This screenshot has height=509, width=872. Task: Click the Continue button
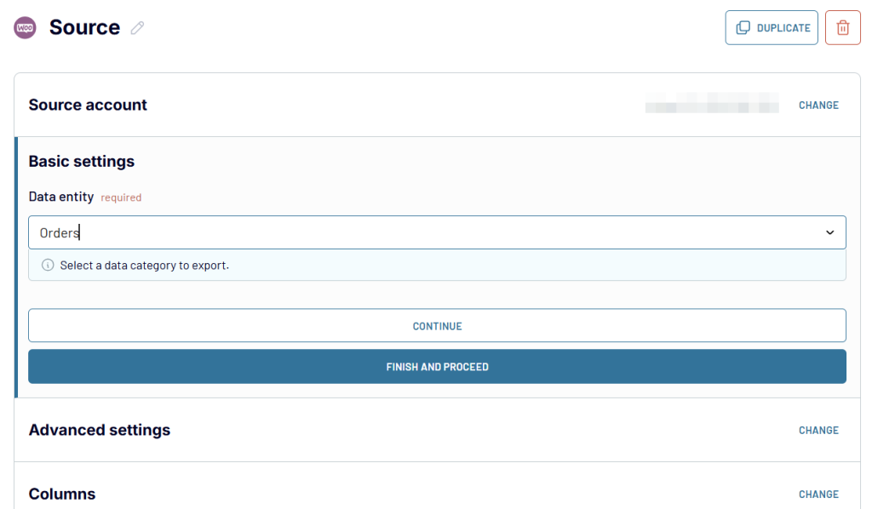437,326
